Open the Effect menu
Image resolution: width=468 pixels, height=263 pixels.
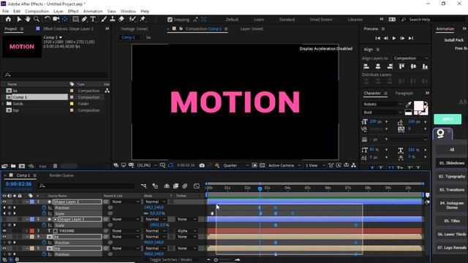(73, 12)
